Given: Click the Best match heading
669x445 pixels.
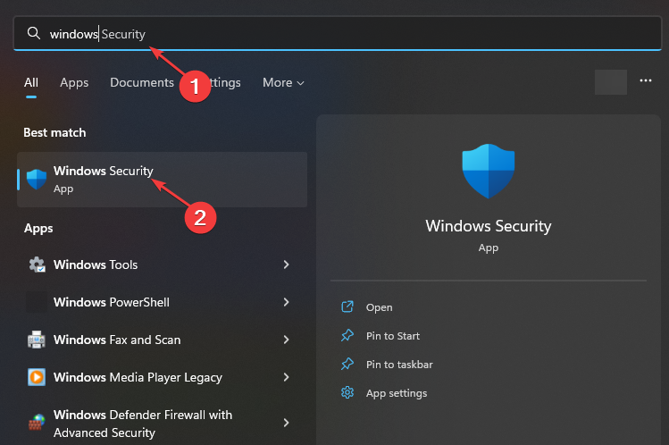Looking at the screenshot, I should click(54, 132).
